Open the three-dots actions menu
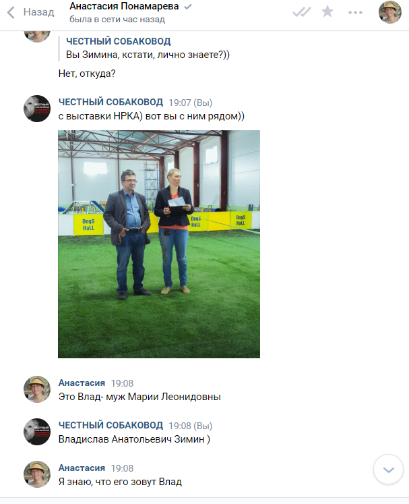 (x=355, y=13)
